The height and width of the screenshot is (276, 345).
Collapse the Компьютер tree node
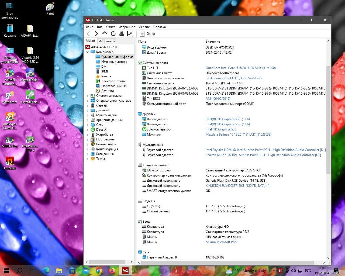(x=87, y=52)
